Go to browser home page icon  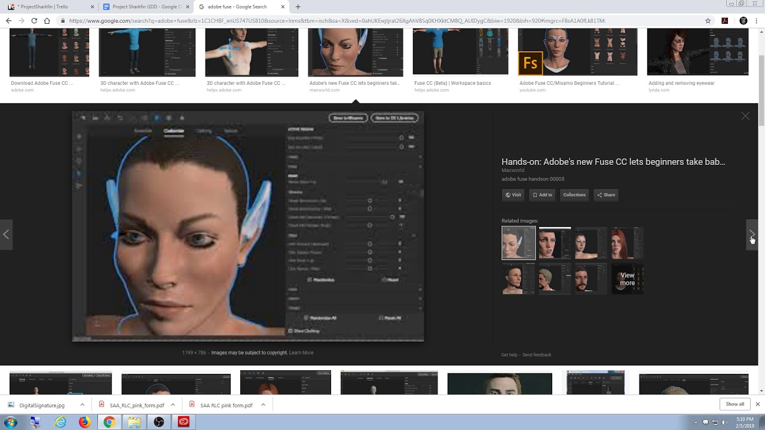[x=47, y=20]
